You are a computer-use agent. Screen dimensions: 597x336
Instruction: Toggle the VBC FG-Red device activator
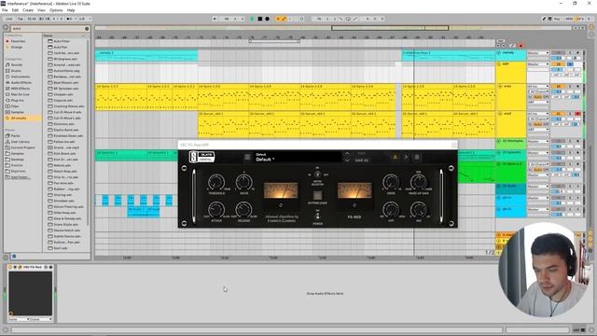tap(10, 267)
